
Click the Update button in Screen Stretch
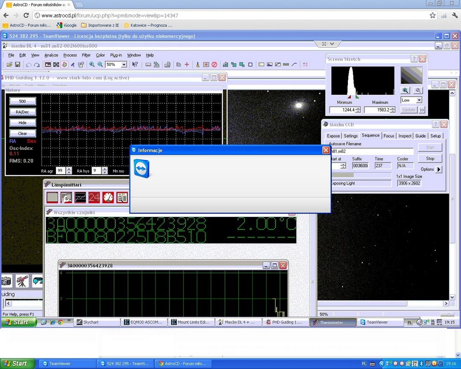point(408,110)
